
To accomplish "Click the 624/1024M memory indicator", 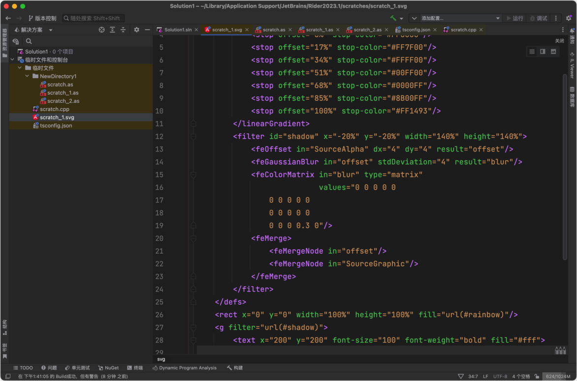I will [558, 376].
